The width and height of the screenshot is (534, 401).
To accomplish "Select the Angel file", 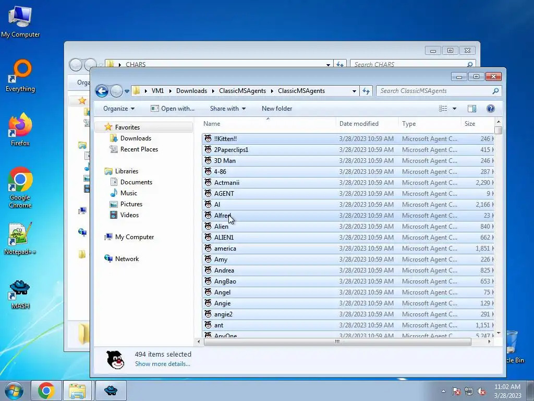I will pyautogui.click(x=348, y=292).
